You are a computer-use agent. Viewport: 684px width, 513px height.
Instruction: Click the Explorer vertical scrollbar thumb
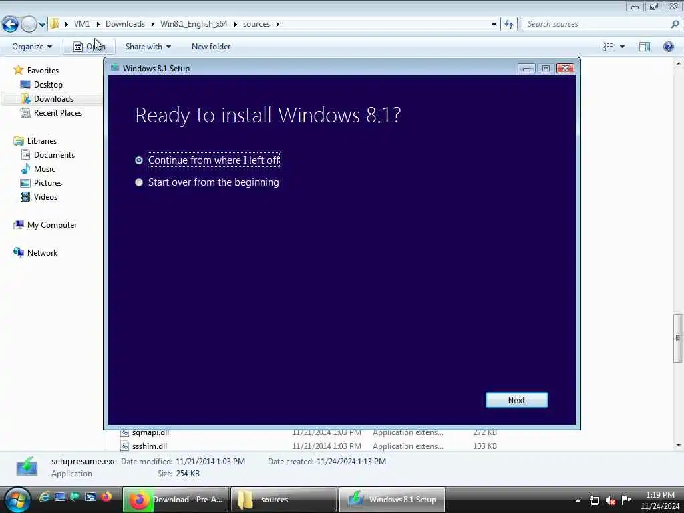pos(677,337)
